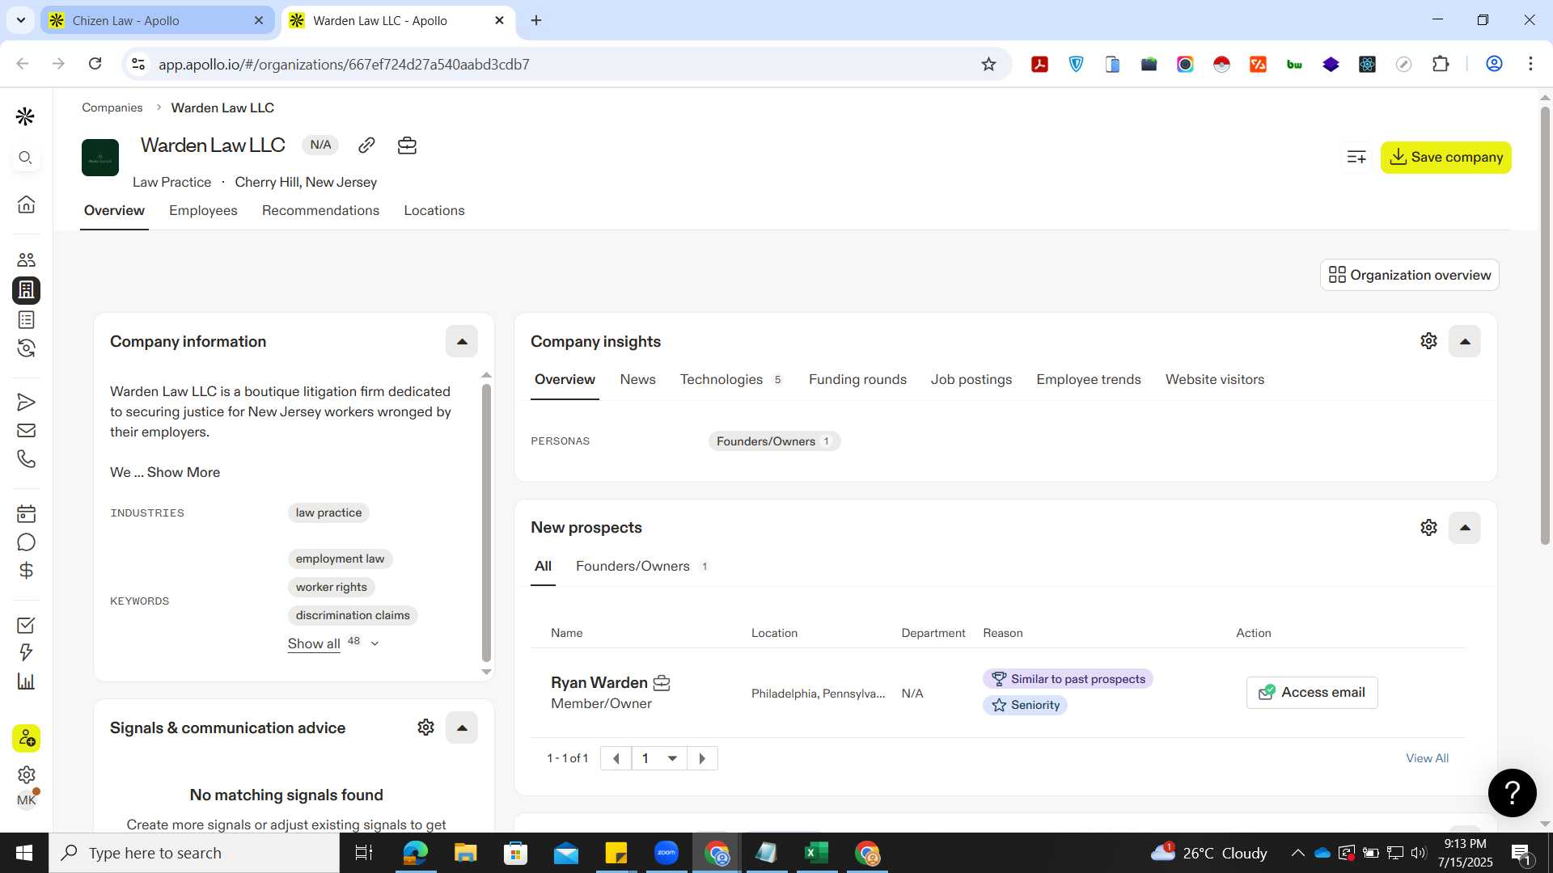1553x873 pixels.
Task: Click the yellow invite user icon
Action: click(26, 738)
